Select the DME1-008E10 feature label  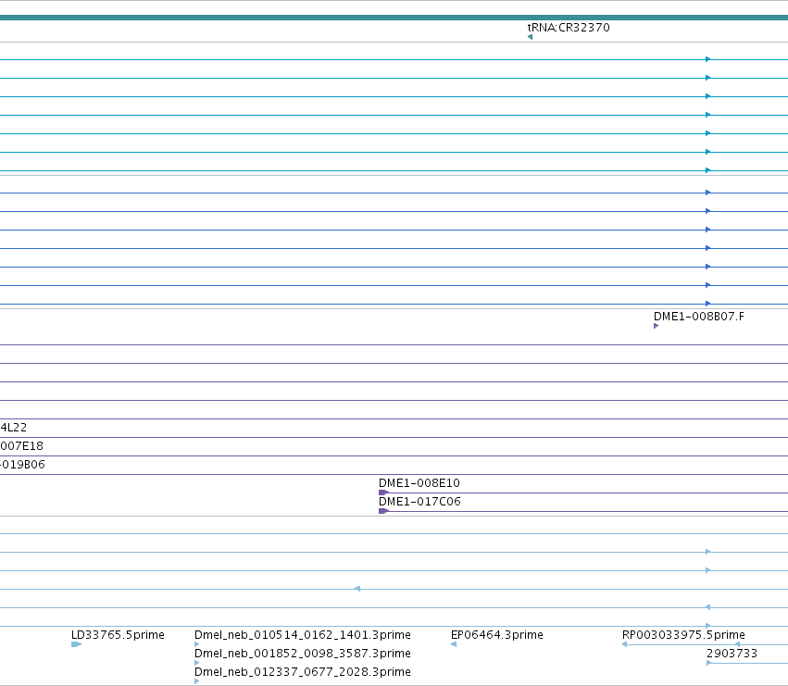tap(419, 483)
